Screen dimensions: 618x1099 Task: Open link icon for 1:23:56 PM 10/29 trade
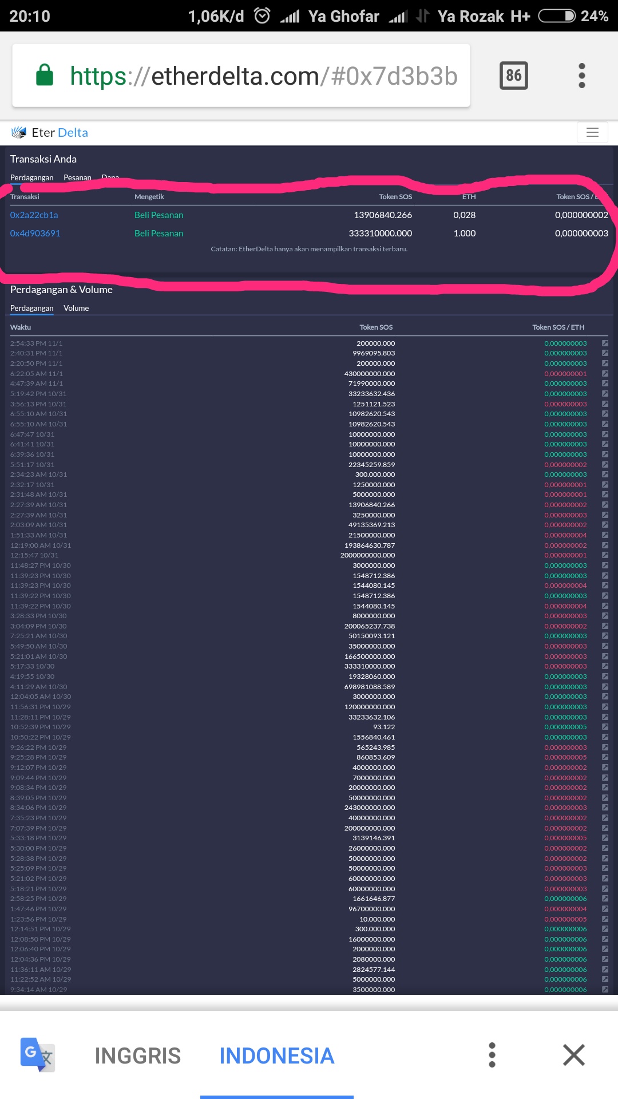pyautogui.click(x=605, y=919)
